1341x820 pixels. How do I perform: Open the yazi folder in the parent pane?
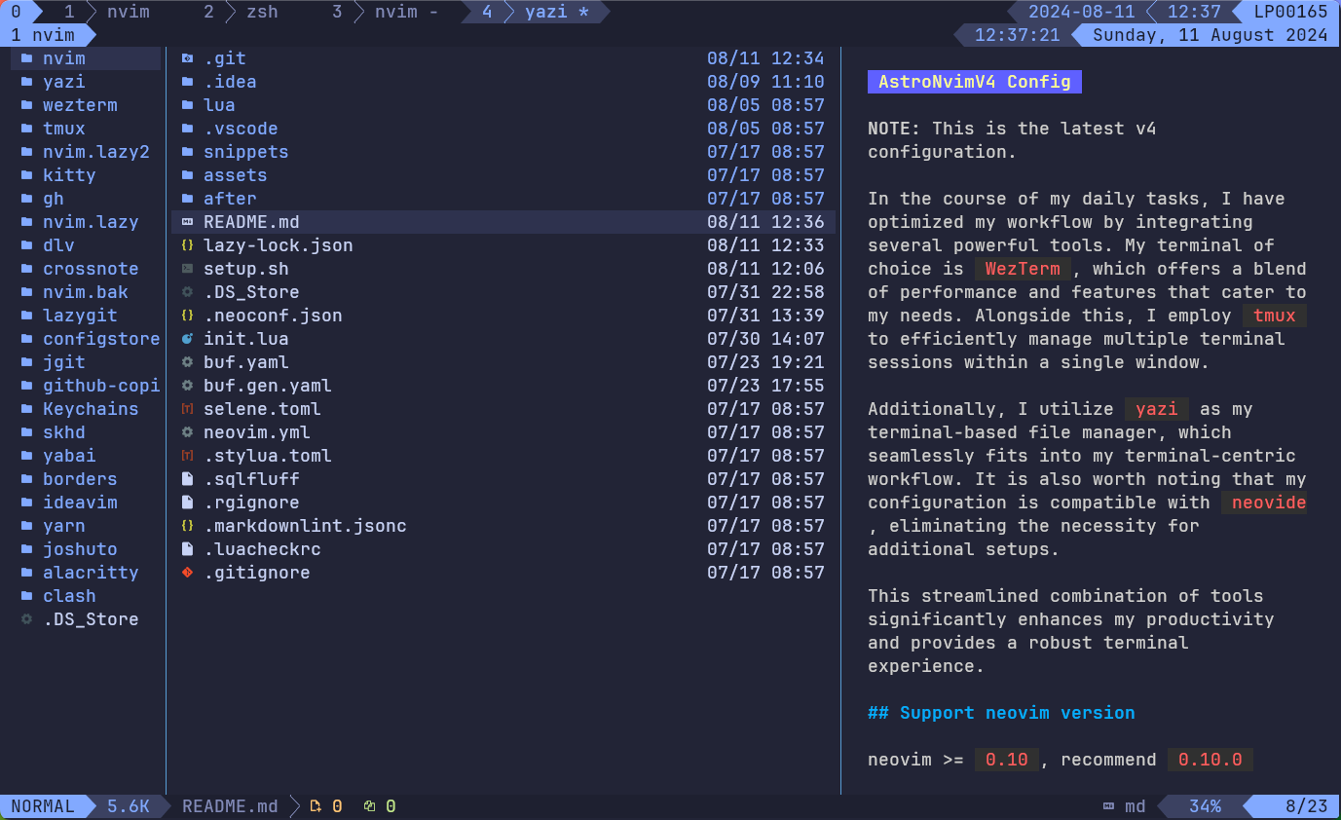pyautogui.click(x=63, y=82)
